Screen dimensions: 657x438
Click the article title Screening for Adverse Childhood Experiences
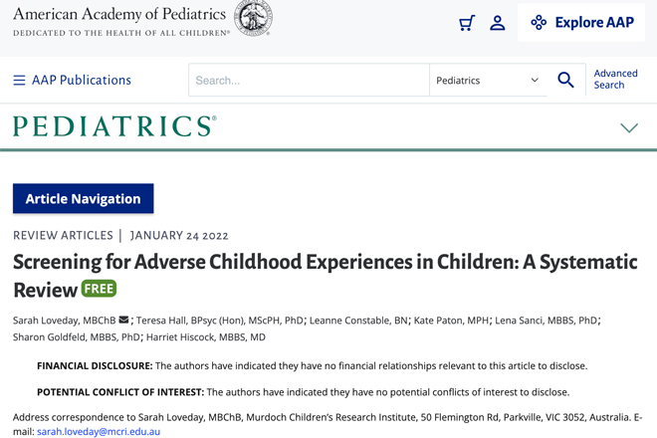coord(326,276)
